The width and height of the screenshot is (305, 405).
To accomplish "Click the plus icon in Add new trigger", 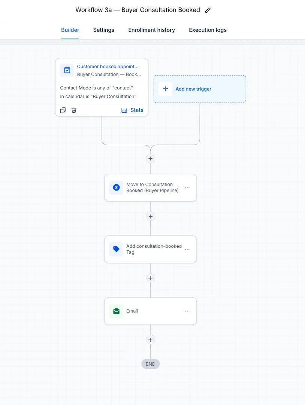I will [x=165, y=89].
